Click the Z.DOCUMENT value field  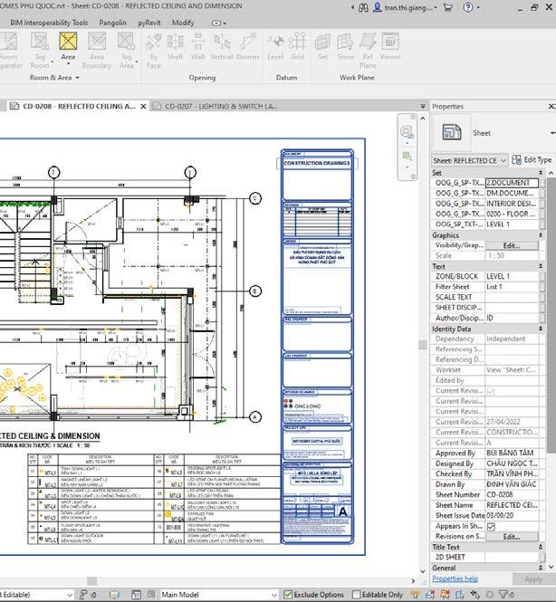tap(512, 183)
